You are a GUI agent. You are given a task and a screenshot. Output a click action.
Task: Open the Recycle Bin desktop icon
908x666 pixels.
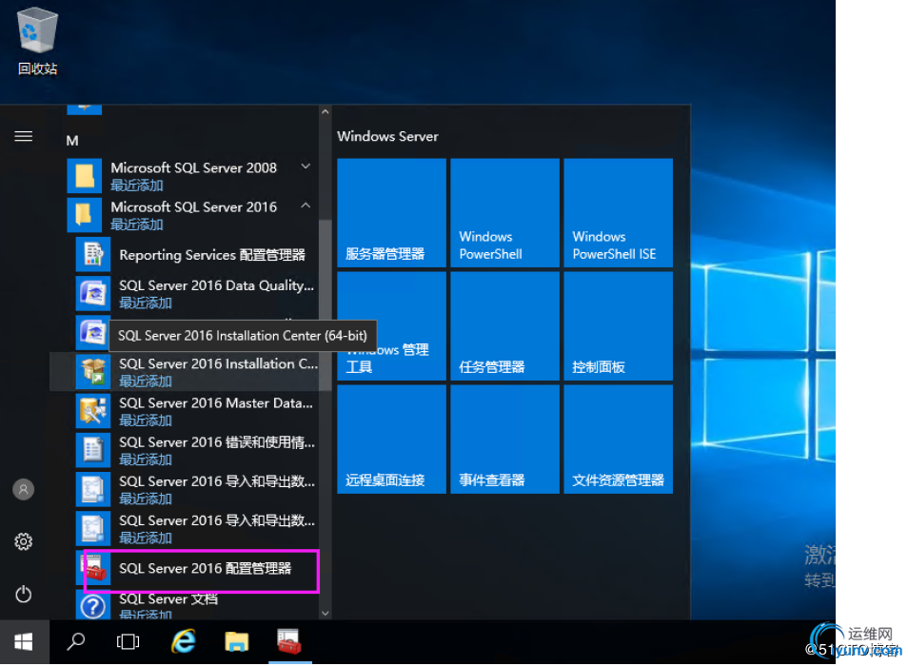(x=38, y=42)
